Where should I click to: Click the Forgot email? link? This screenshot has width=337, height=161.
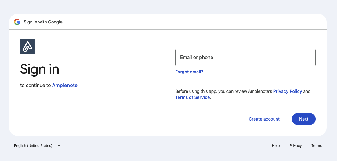[189, 72]
